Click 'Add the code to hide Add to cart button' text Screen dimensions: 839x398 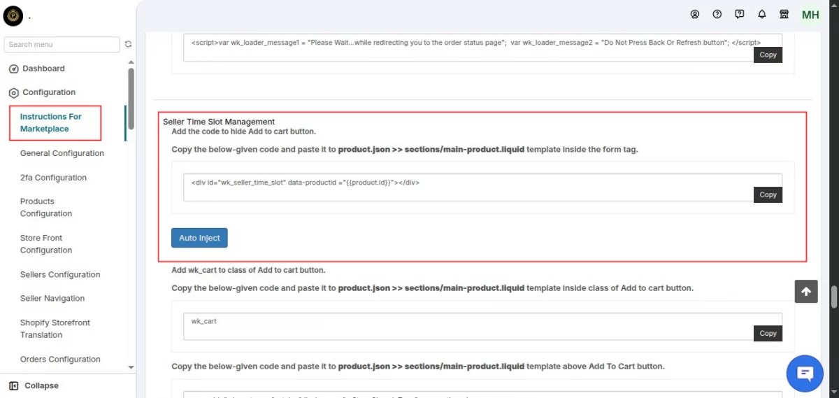[x=244, y=132]
